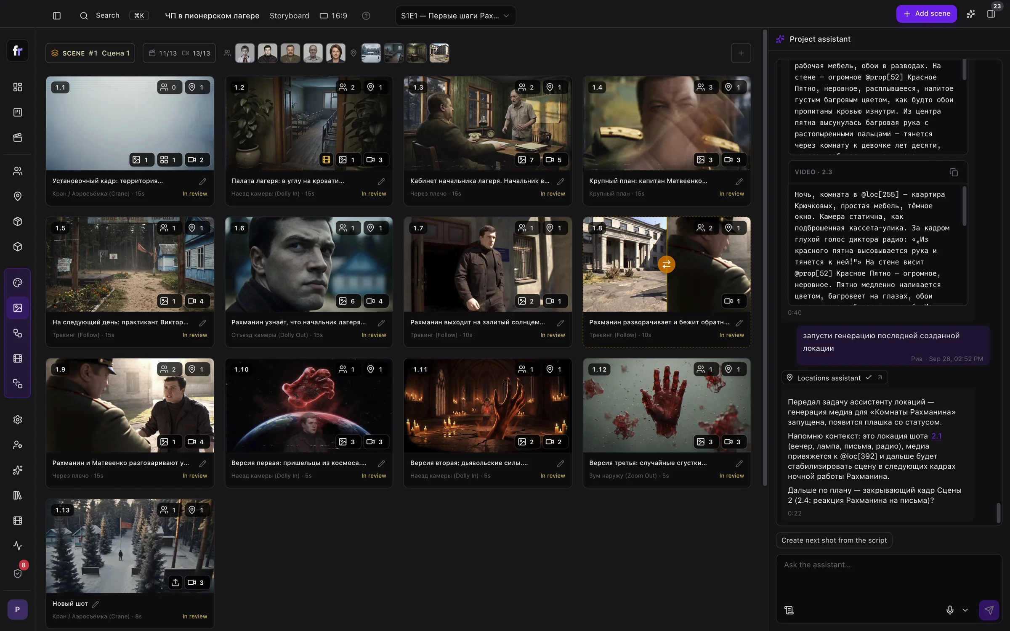Click Create next shot from the script

click(834, 540)
